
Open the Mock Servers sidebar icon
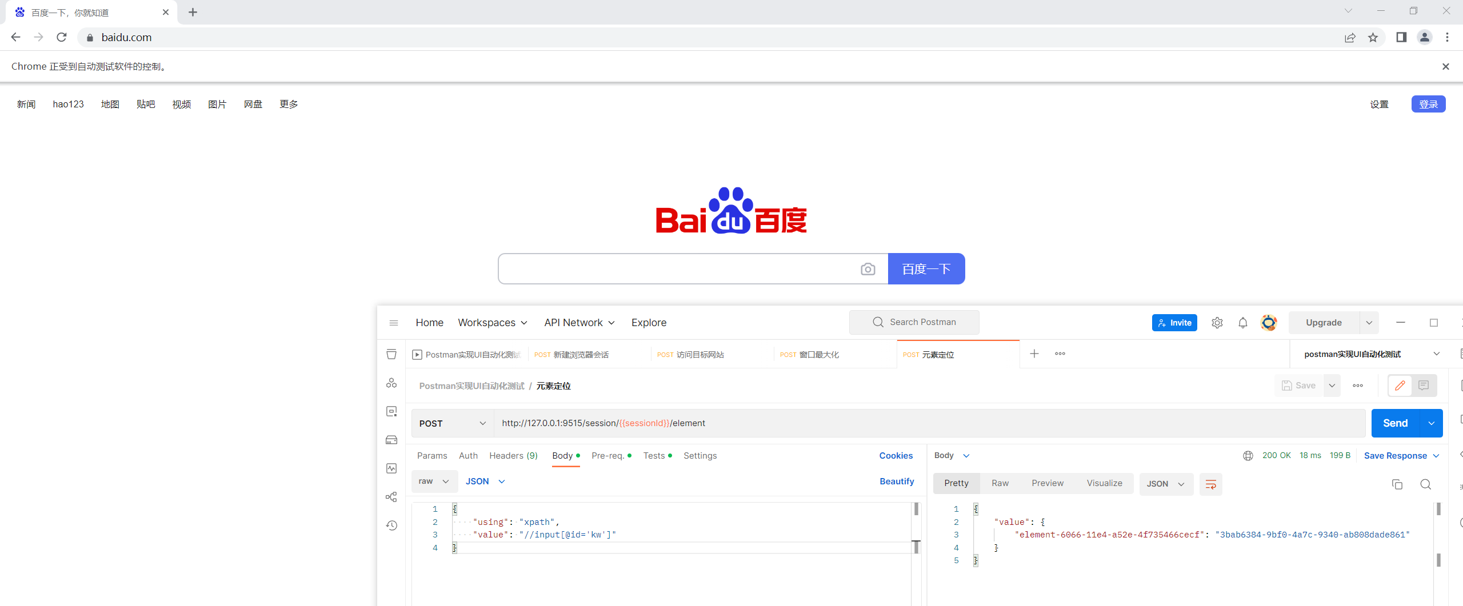[x=391, y=440]
